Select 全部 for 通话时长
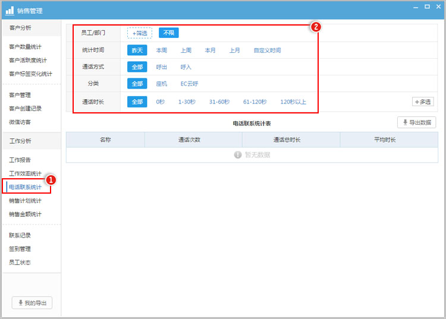Viewport: 446px width, 319px height. tap(137, 102)
